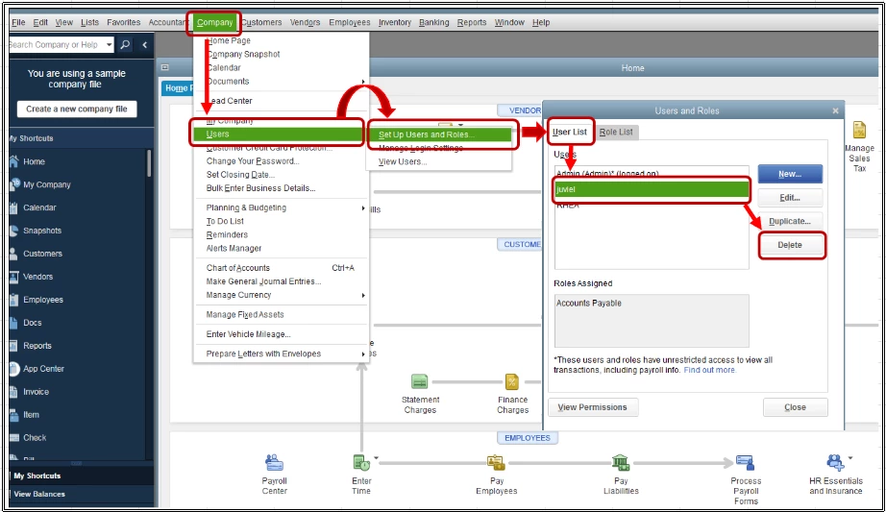Click New button in Users and Roles
Screen dimensions: 886x512
coord(789,174)
